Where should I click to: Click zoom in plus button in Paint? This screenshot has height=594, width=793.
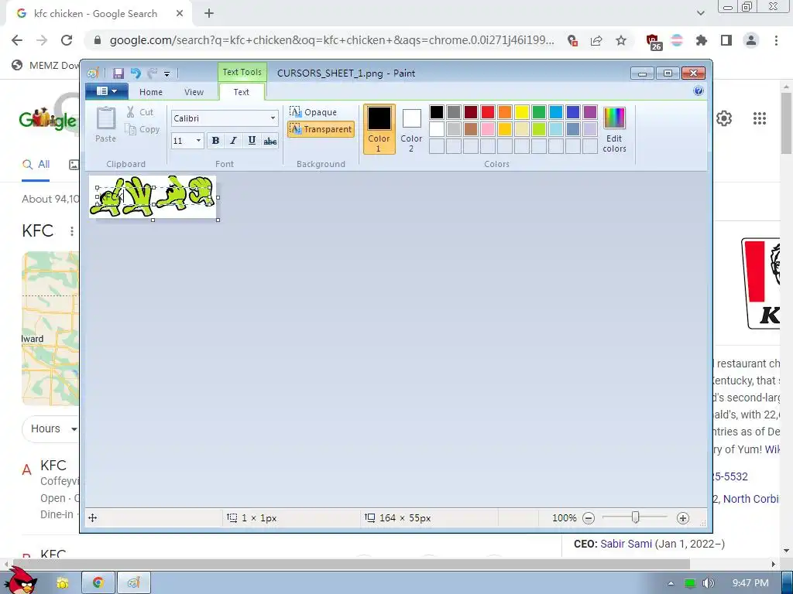[683, 517]
